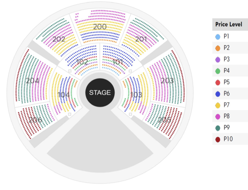This screenshot has width=248, height=190.
Task: Select the P5 red price swatch
Action: coord(218,83)
